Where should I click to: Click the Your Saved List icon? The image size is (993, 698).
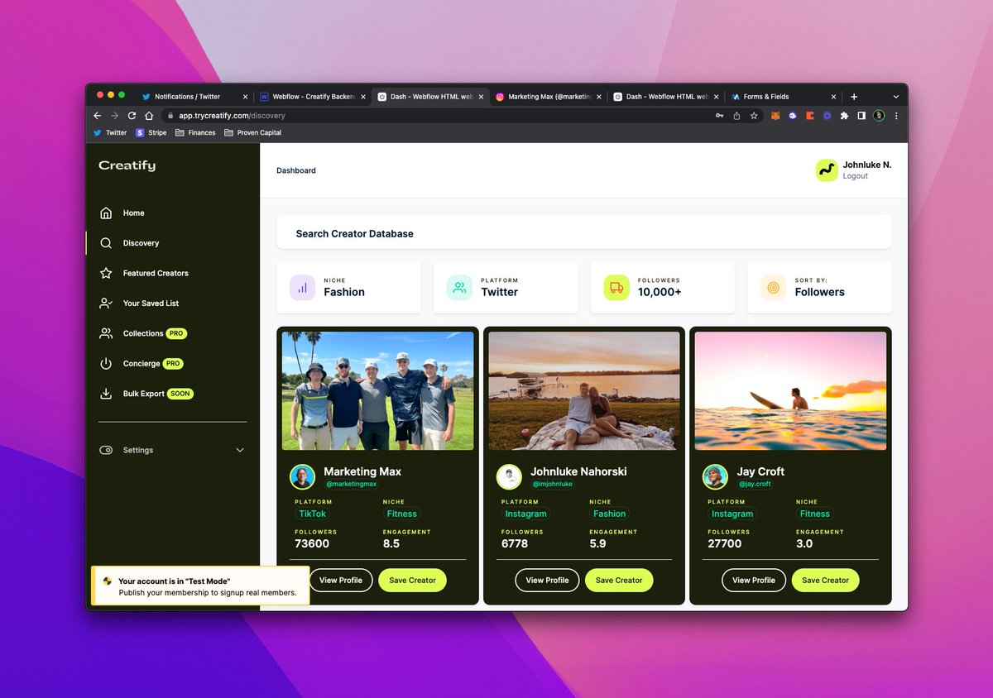point(106,304)
